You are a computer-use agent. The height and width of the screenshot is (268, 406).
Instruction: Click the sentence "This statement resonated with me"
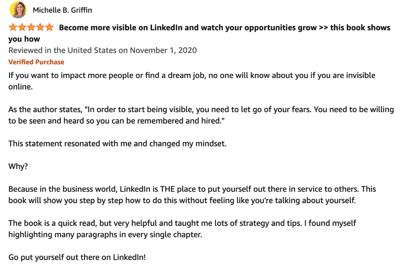(x=118, y=144)
